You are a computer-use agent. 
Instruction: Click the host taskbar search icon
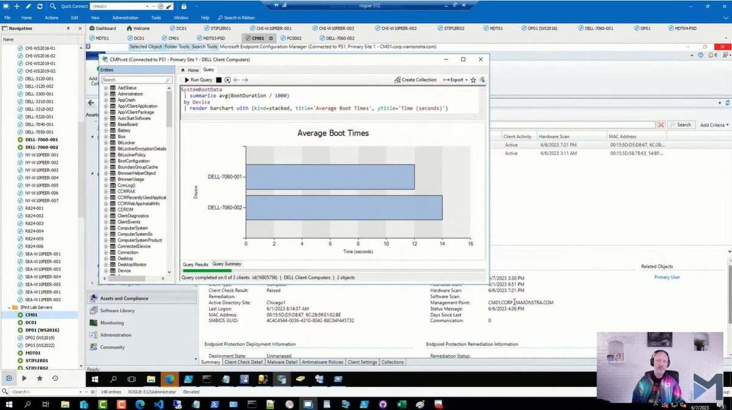click(x=27, y=404)
